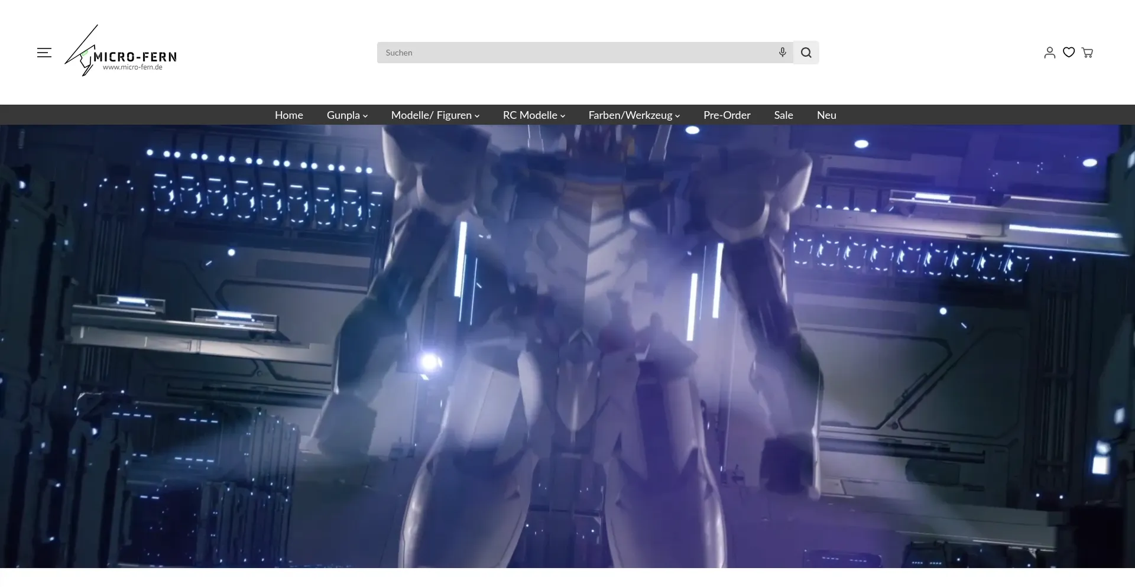Image resolution: width=1135 pixels, height=587 pixels.
Task: Open the Gunpla menu label
Action: coord(343,115)
